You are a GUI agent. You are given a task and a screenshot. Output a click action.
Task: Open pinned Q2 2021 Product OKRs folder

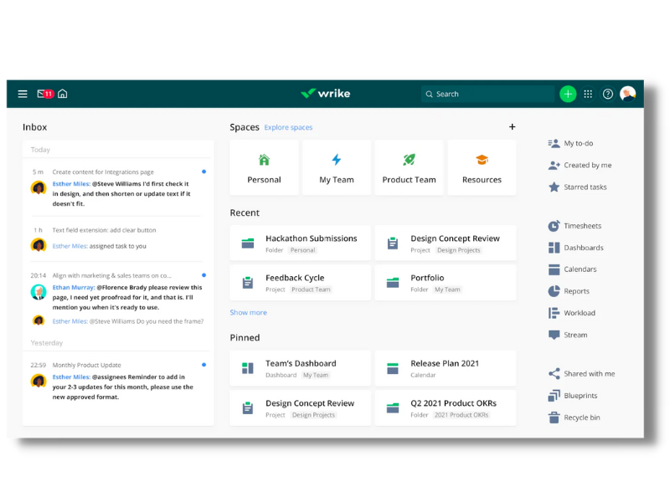pos(446,408)
